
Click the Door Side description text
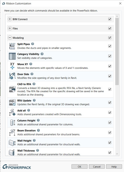coord(47,78)
